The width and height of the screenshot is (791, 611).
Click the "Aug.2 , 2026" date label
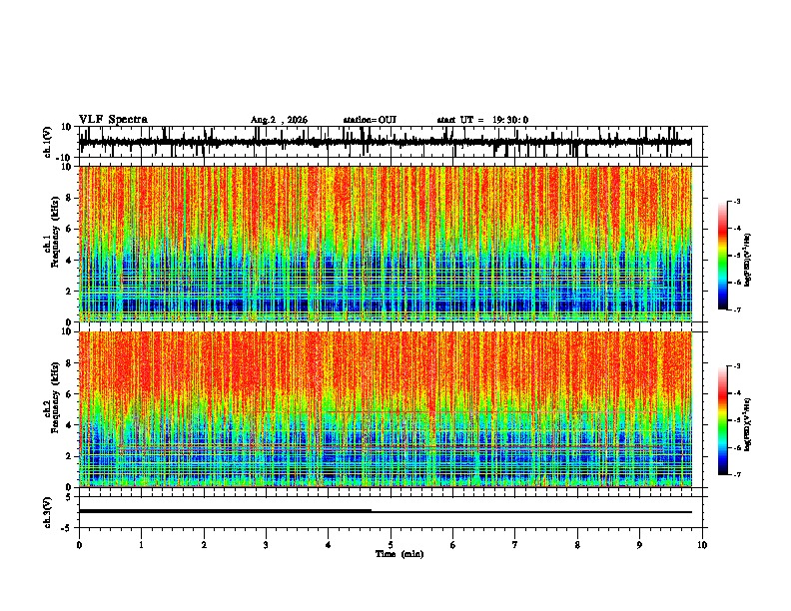[x=279, y=120]
